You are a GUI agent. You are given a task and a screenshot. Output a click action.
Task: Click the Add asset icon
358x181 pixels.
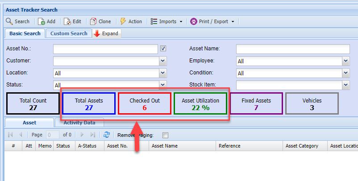(x=42, y=21)
